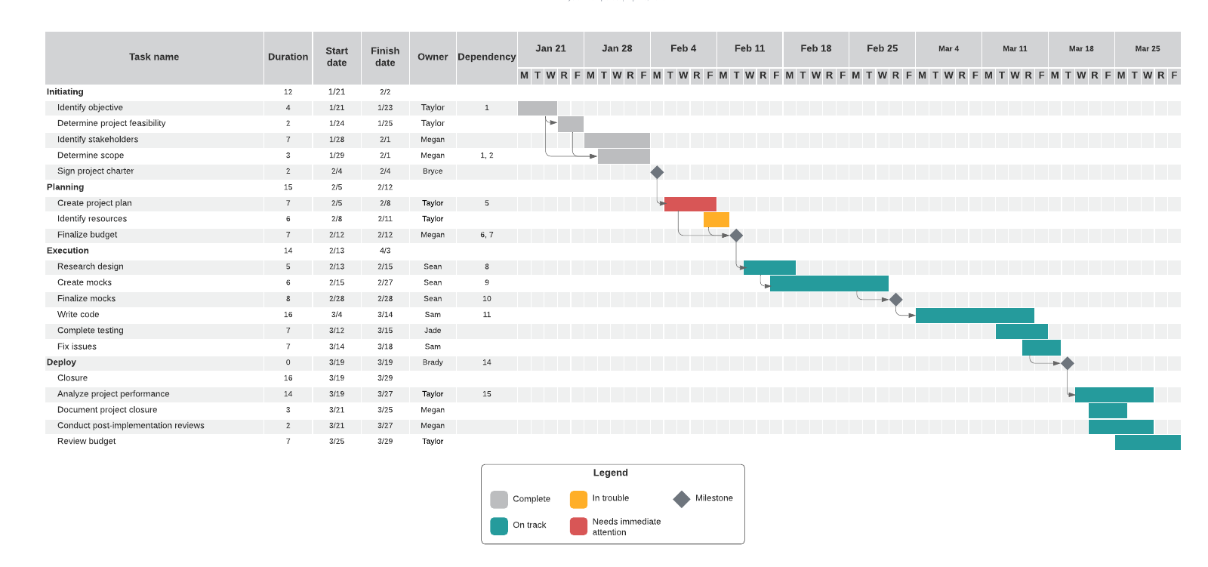Click the Finish date column header
Viewport: 1208px width, 567px height.
[385, 57]
